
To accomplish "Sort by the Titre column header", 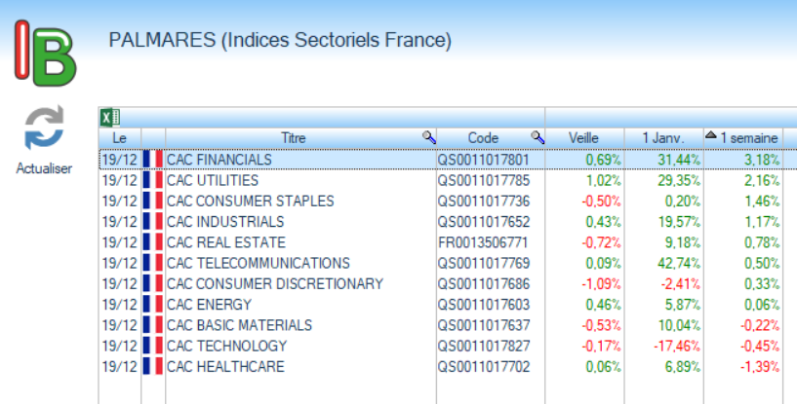I will pos(293,138).
